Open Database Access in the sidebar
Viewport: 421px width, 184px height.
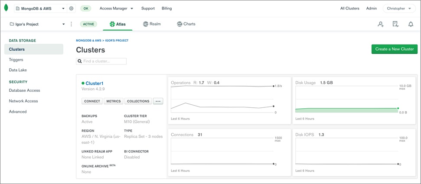click(24, 90)
